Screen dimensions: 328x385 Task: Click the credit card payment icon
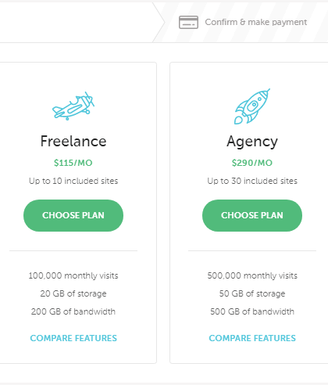(x=188, y=22)
